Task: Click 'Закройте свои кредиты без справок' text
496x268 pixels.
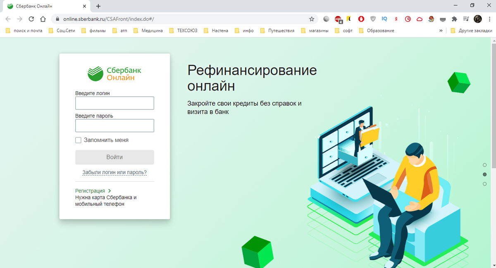Action: tap(244, 107)
